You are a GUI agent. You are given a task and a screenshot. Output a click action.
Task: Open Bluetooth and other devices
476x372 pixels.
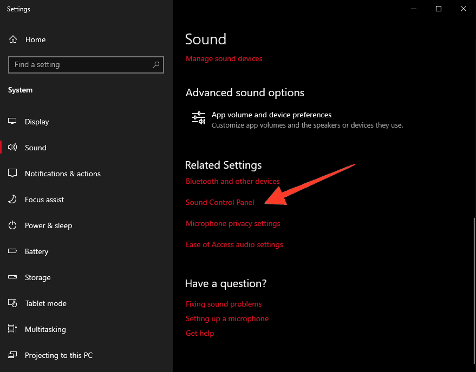[232, 181]
